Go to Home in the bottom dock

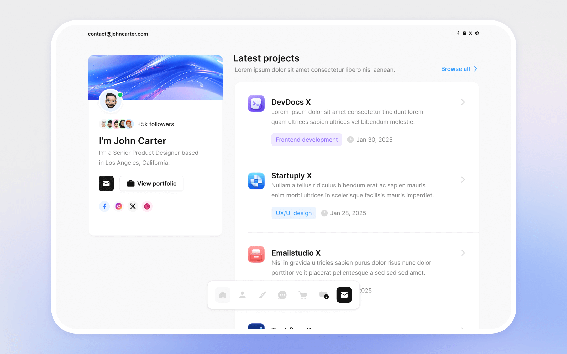tap(223, 295)
